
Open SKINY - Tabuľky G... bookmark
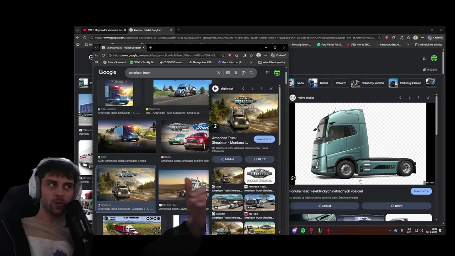pyautogui.click(x=142, y=62)
